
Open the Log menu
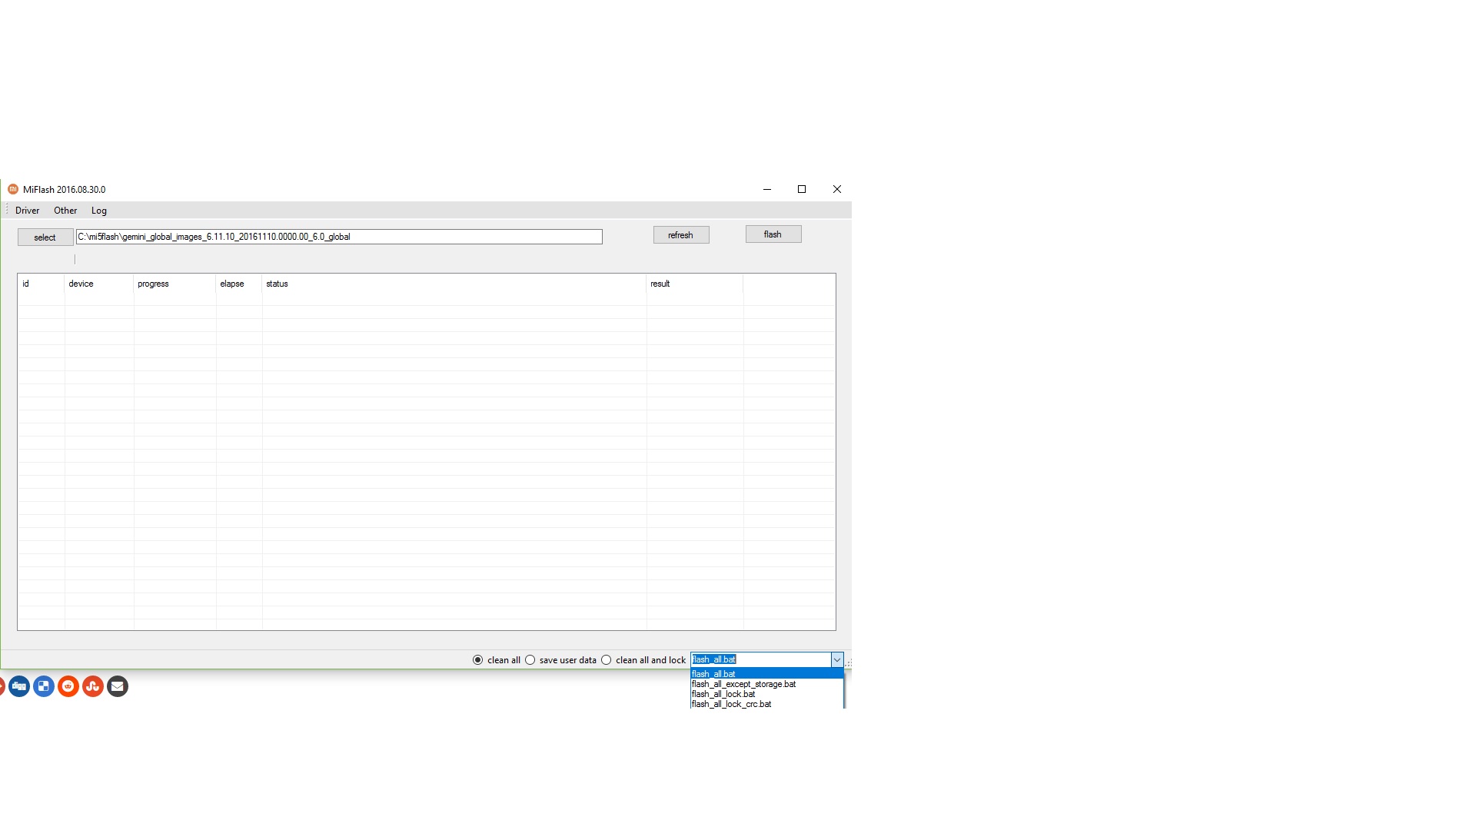(99, 211)
